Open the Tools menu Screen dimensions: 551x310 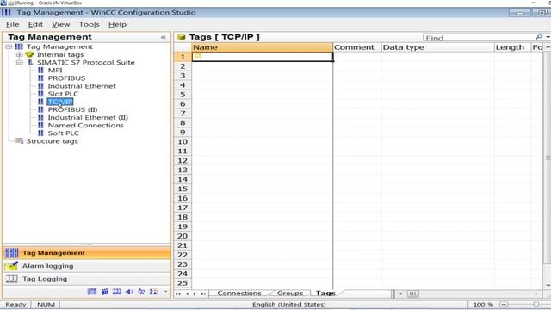(90, 24)
